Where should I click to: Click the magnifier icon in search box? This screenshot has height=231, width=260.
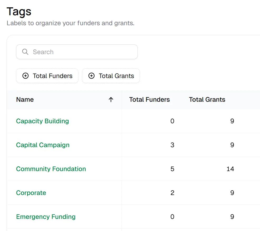25,52
